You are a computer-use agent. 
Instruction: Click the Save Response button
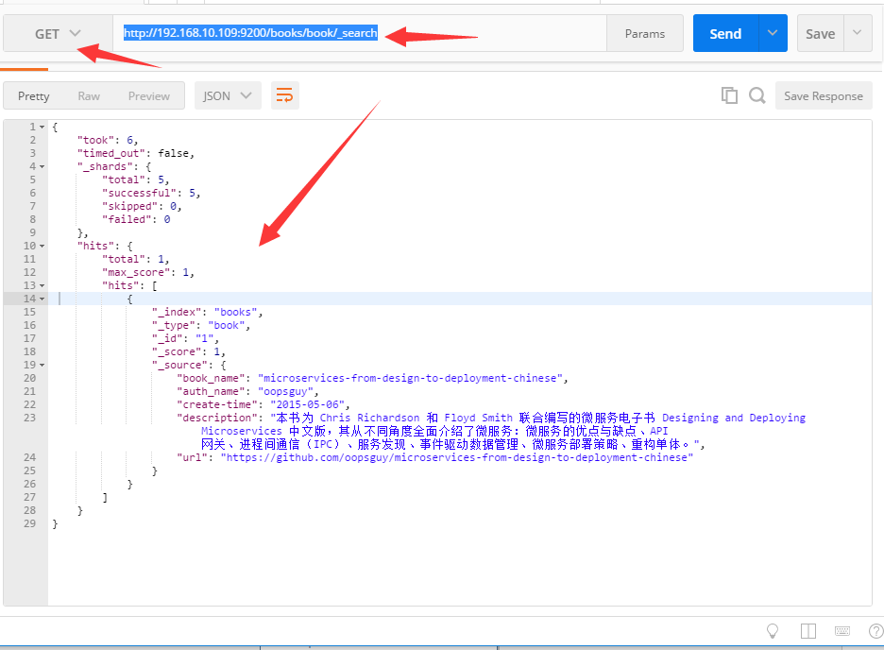[x=823, y=95]
